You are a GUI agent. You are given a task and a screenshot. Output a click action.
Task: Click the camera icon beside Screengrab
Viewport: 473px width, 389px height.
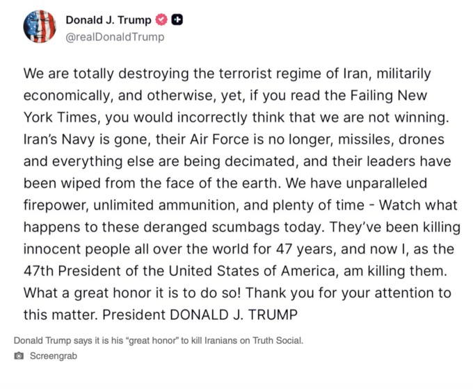coord(19,356)
